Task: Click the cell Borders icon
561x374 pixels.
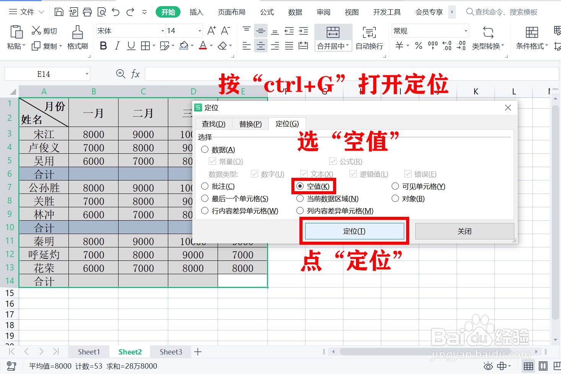Action: tap(145, 46)
